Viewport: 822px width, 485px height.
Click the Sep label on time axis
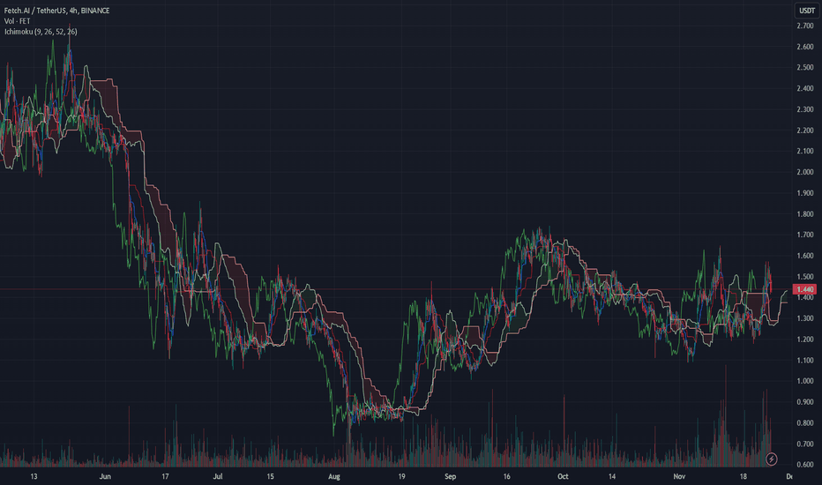tap(450, 476)
